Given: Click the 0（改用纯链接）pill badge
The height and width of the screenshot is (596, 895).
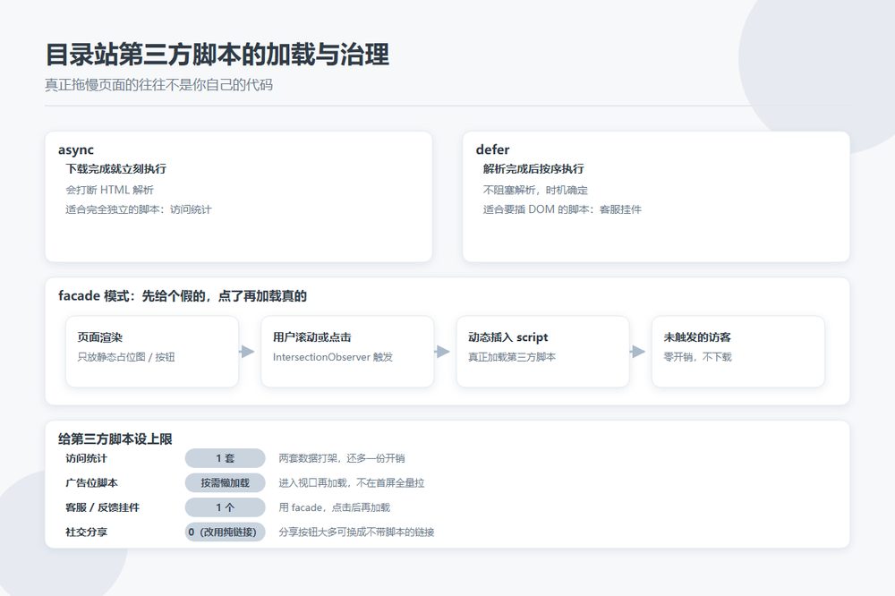Looking at the screenshot, I should coord(225,532).
